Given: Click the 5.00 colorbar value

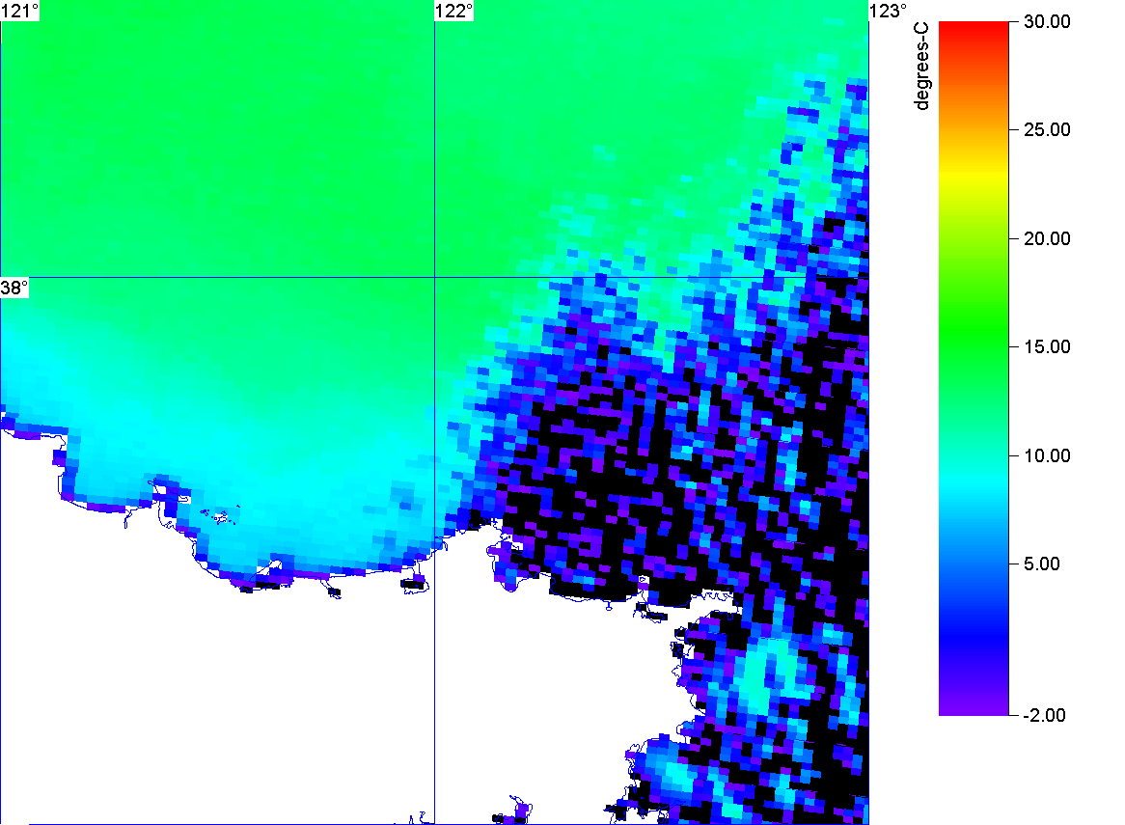Looking at the screenshot, I should pos(1041,564).
